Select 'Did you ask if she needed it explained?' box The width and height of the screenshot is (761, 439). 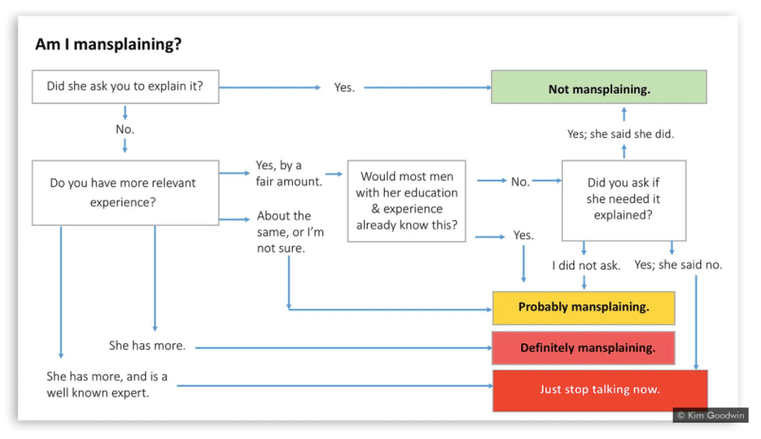[623, 199]
